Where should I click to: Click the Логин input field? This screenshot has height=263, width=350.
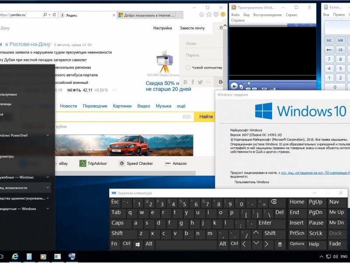pos(203,43)
